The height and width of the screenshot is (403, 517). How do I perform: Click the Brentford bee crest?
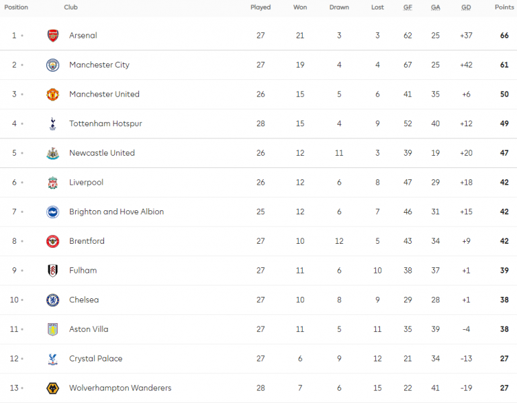coord(53,241)
